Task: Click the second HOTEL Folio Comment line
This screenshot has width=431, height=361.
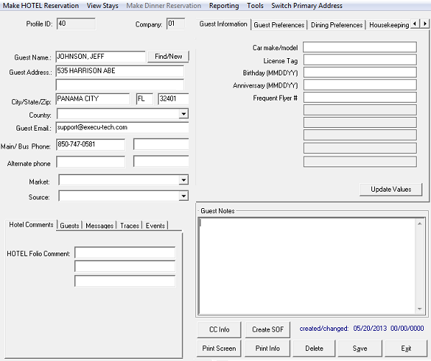Action: (125, 266)
